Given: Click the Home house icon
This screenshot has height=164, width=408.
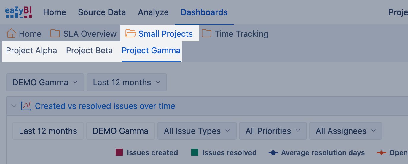Looking at the screenshot, I should 11,33.
